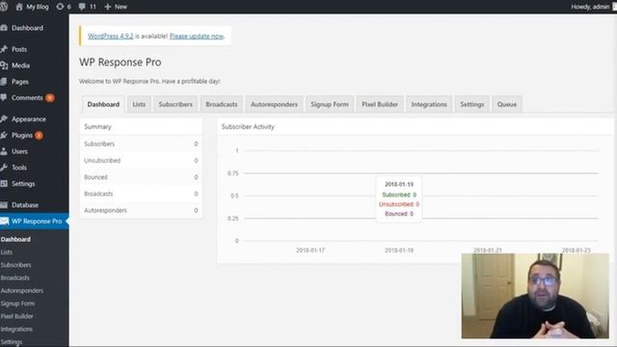Click the Autoresponders row in the Summary
The image size is (617, 347).
tap(141, 210)
